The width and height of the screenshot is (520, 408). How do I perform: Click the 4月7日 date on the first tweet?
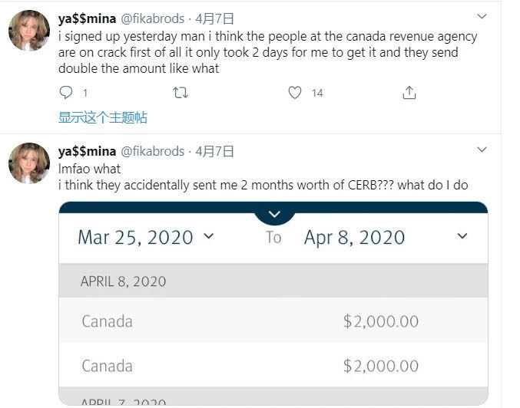click(215, 18)
